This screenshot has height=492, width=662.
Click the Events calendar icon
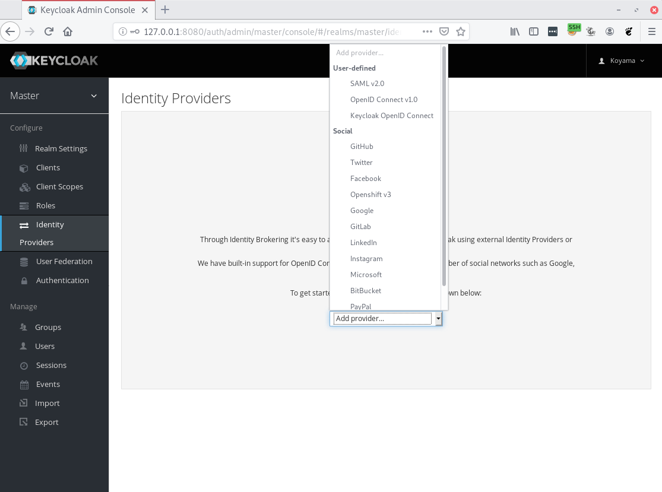pos(24,385)
